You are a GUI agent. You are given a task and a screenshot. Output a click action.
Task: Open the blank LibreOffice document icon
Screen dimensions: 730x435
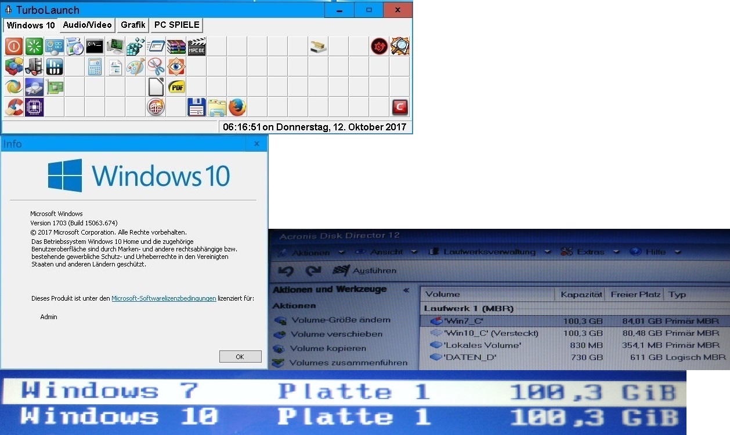(156, 87)
